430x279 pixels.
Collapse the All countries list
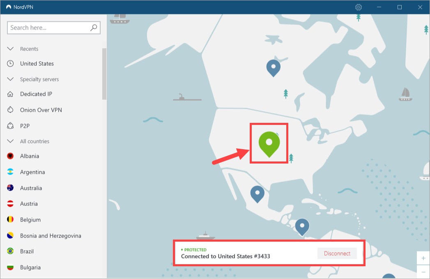click(x=11, y=141)
